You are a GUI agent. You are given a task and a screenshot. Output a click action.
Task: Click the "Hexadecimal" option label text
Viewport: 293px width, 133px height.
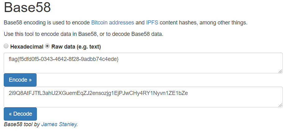[x=27, y=47]
